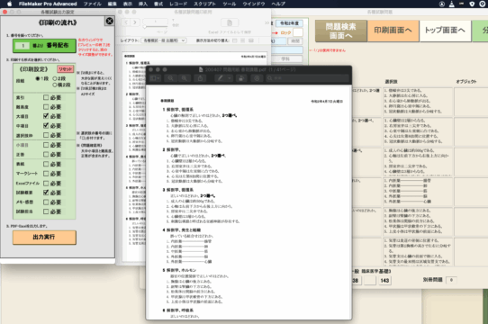Screen dimensions: 488x324
Task: Switch to form view icon next to 表示方法の切り替え
Action: (235, 40)
